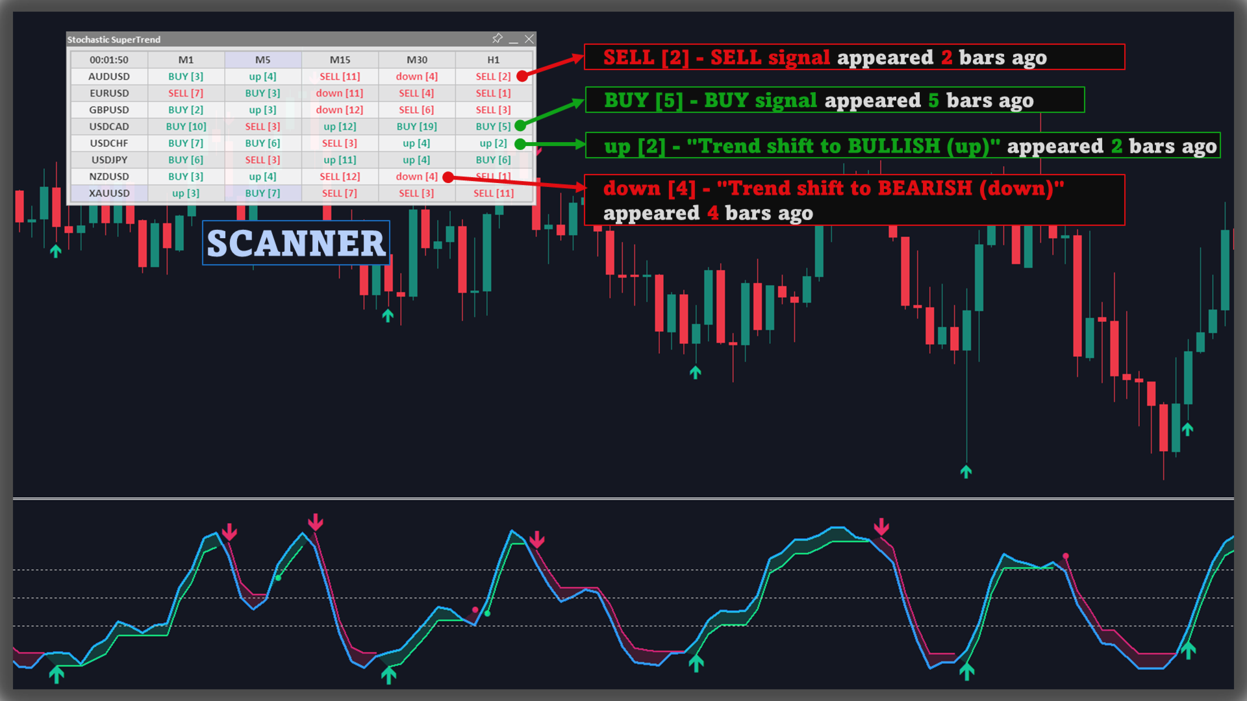Click XAUUSD H1 cell SELL [11]
The image size is (1247, 701).
[494, 193]
